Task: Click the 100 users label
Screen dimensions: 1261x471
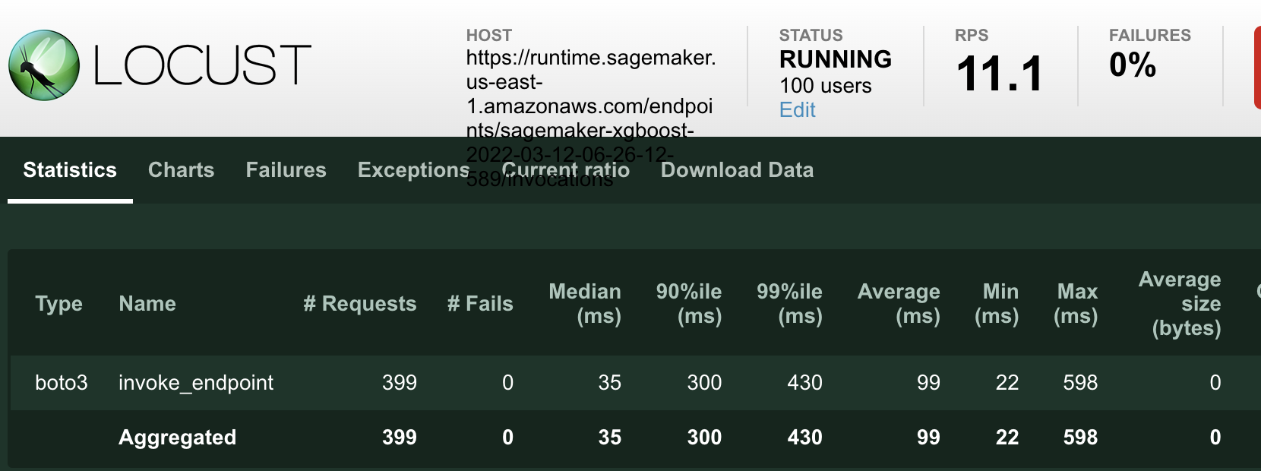Action: point(826,86)
